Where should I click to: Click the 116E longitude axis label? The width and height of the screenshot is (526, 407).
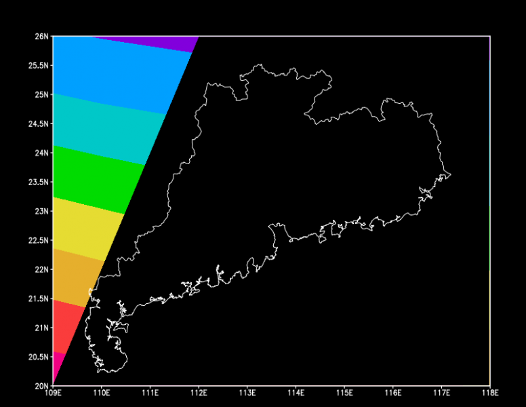392,393
